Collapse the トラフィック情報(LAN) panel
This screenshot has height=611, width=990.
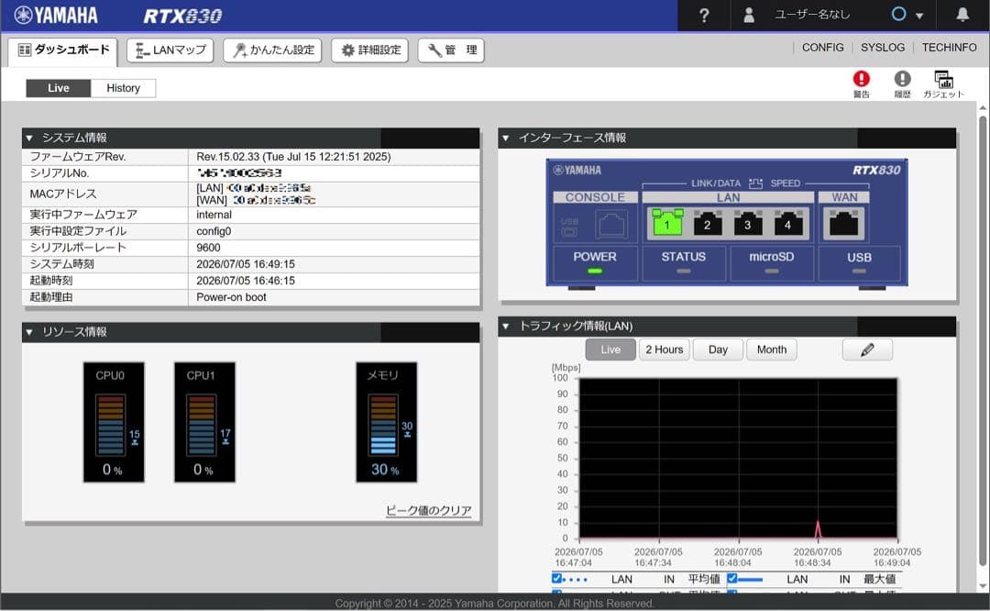click(506, 326)
